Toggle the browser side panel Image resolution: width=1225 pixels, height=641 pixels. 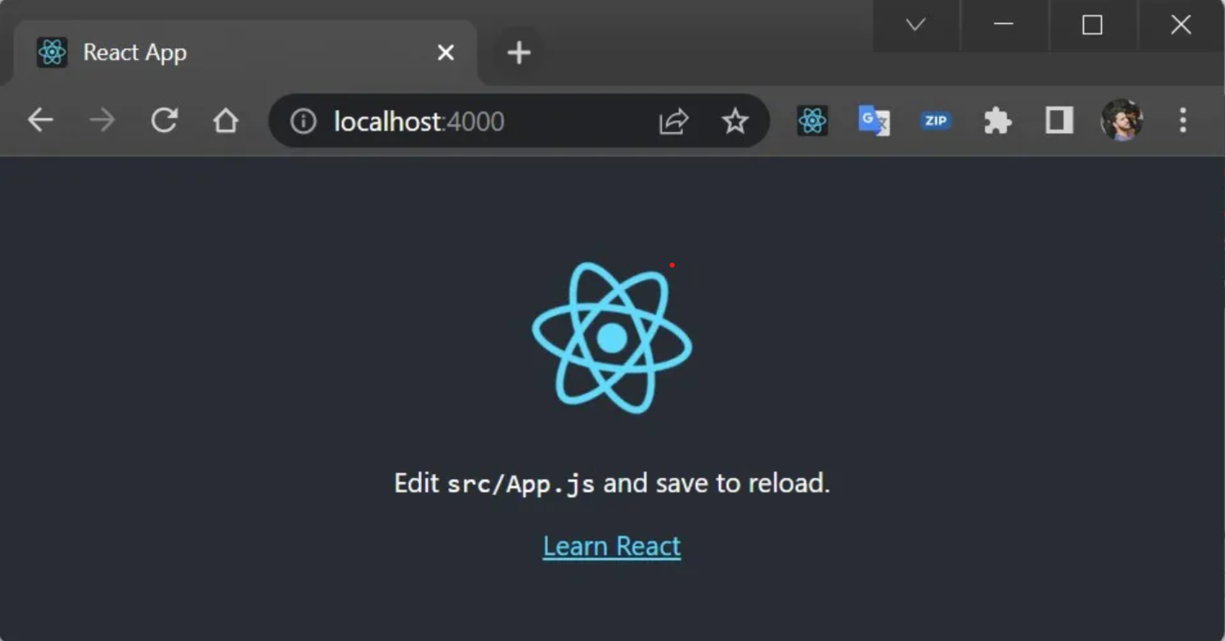(x=1059, y=121)
